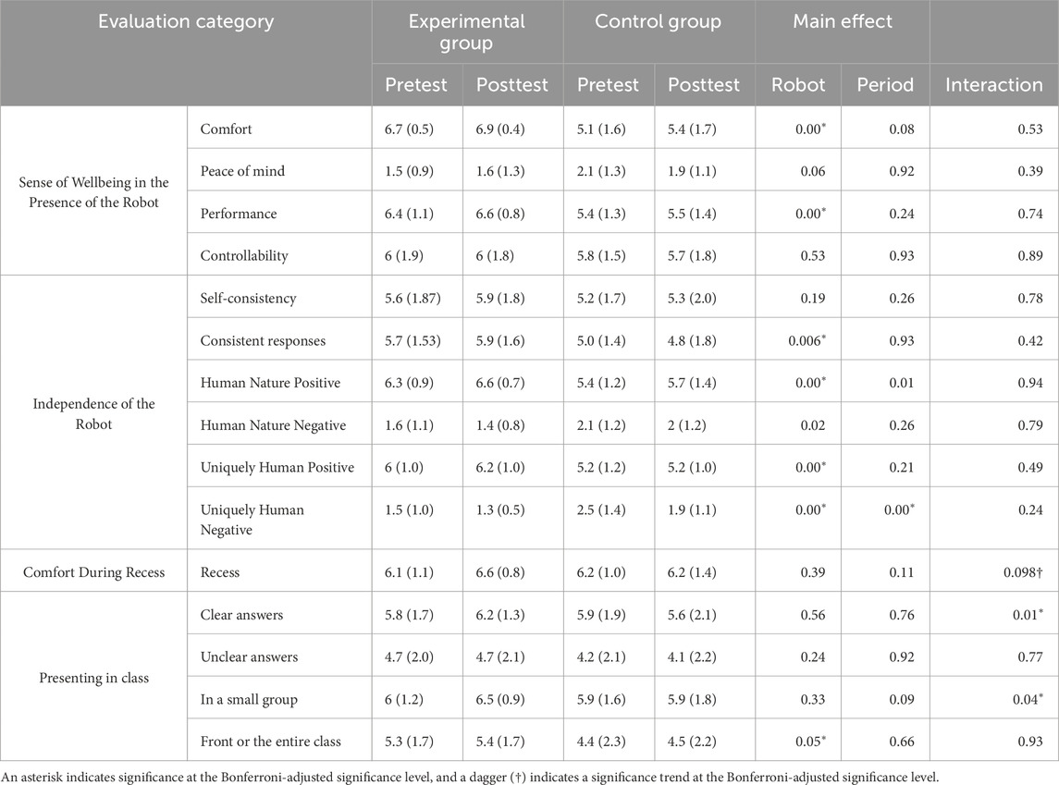Select the Front or the entire class label
The image size is (1059, 785).
point(270,742)
